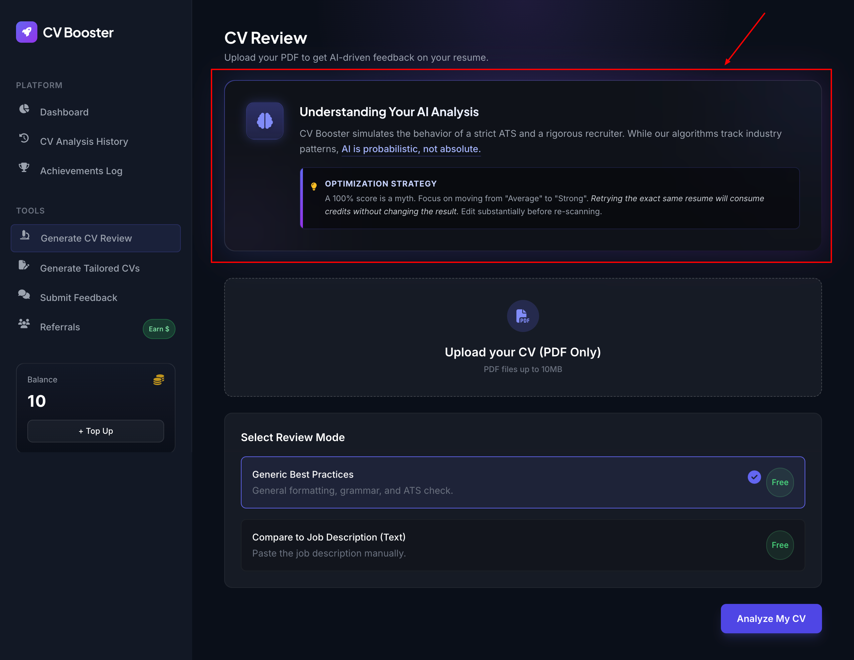854x660 pixels.
Task: Click 'PDF files up to 10MB' text
Action: (x=523, y=369)
